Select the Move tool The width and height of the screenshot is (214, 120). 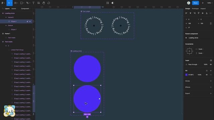9,3
